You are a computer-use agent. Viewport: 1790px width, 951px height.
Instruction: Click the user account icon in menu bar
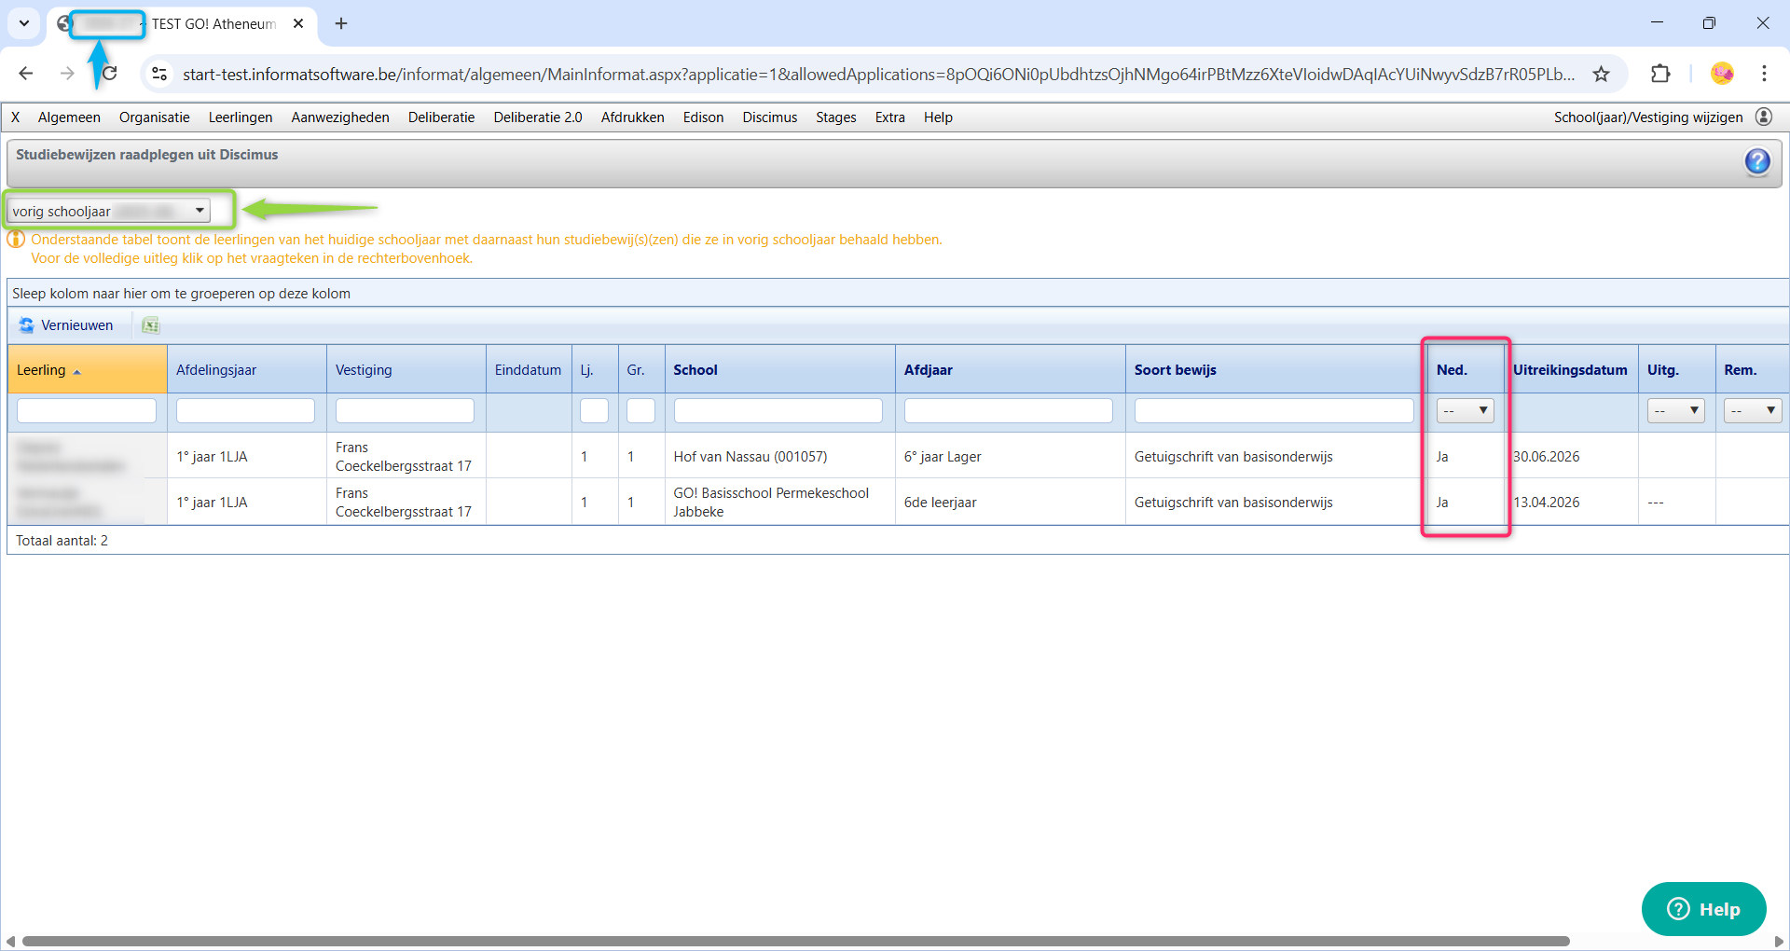pyautogui.click(x=1763, y=117)
